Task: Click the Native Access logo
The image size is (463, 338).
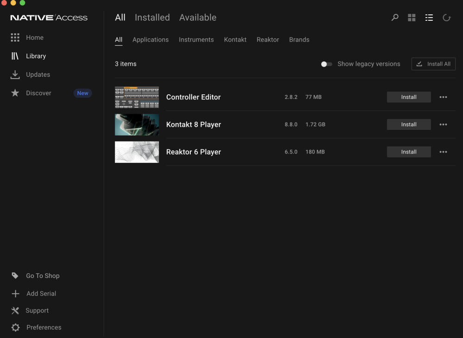Action: [49, 18]
